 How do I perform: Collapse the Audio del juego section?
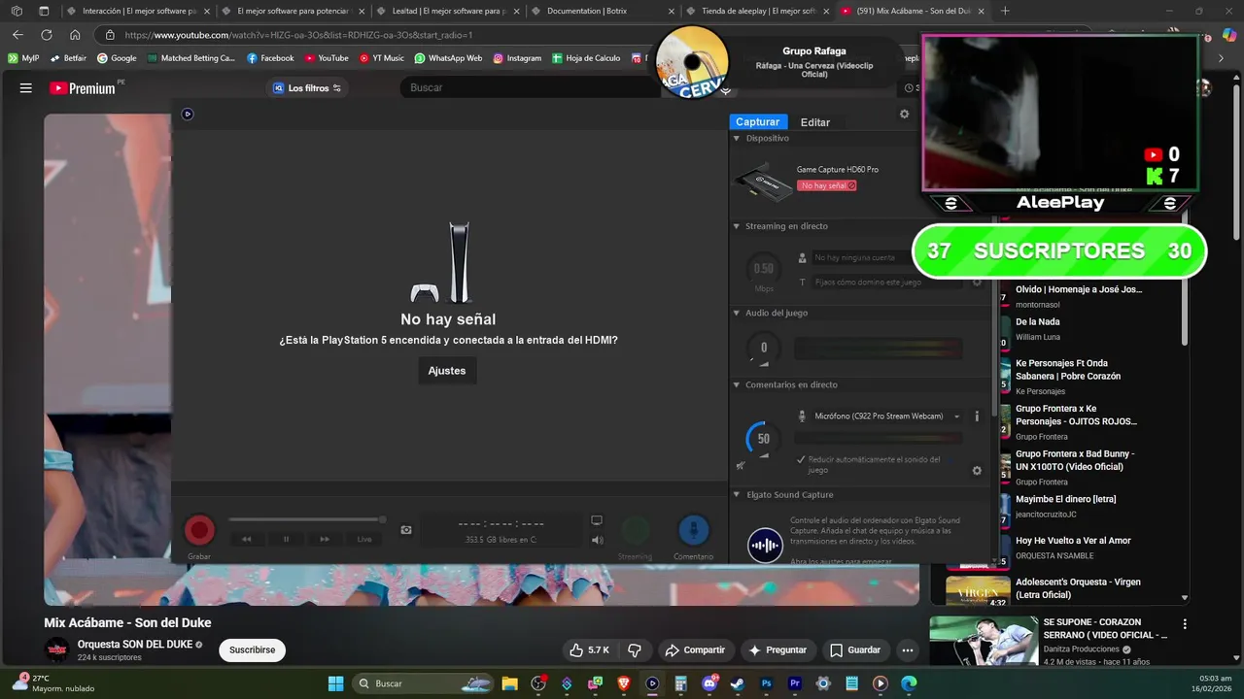pos(737,313)
